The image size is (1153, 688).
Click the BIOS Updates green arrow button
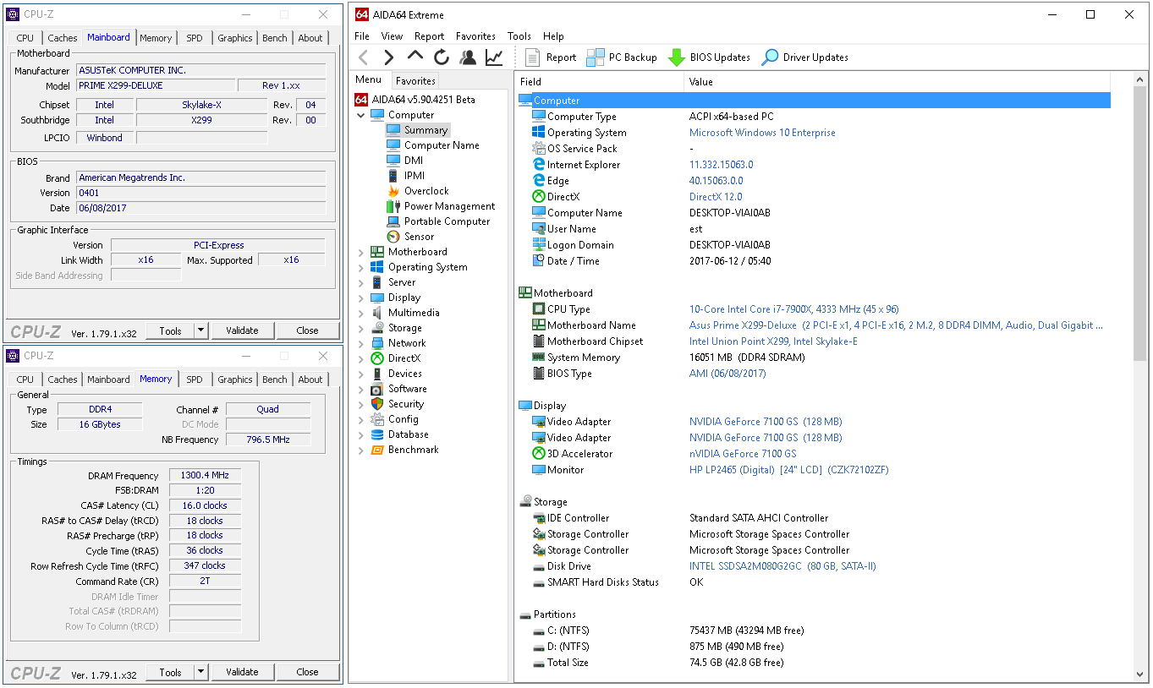tap(709, 57)
